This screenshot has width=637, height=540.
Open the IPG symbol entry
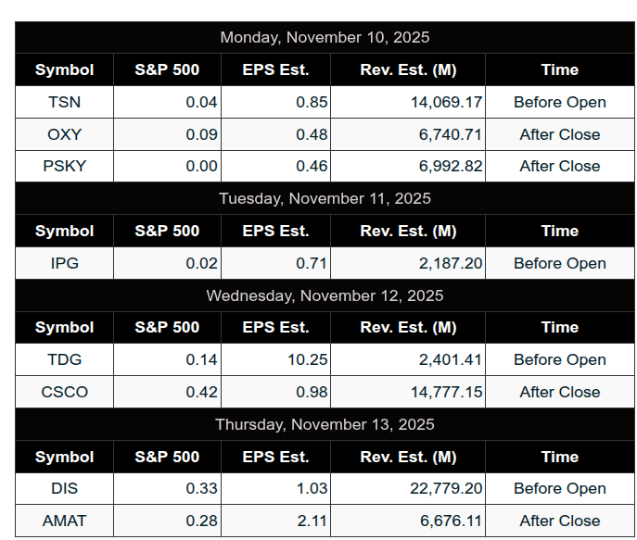coord(64,263)
